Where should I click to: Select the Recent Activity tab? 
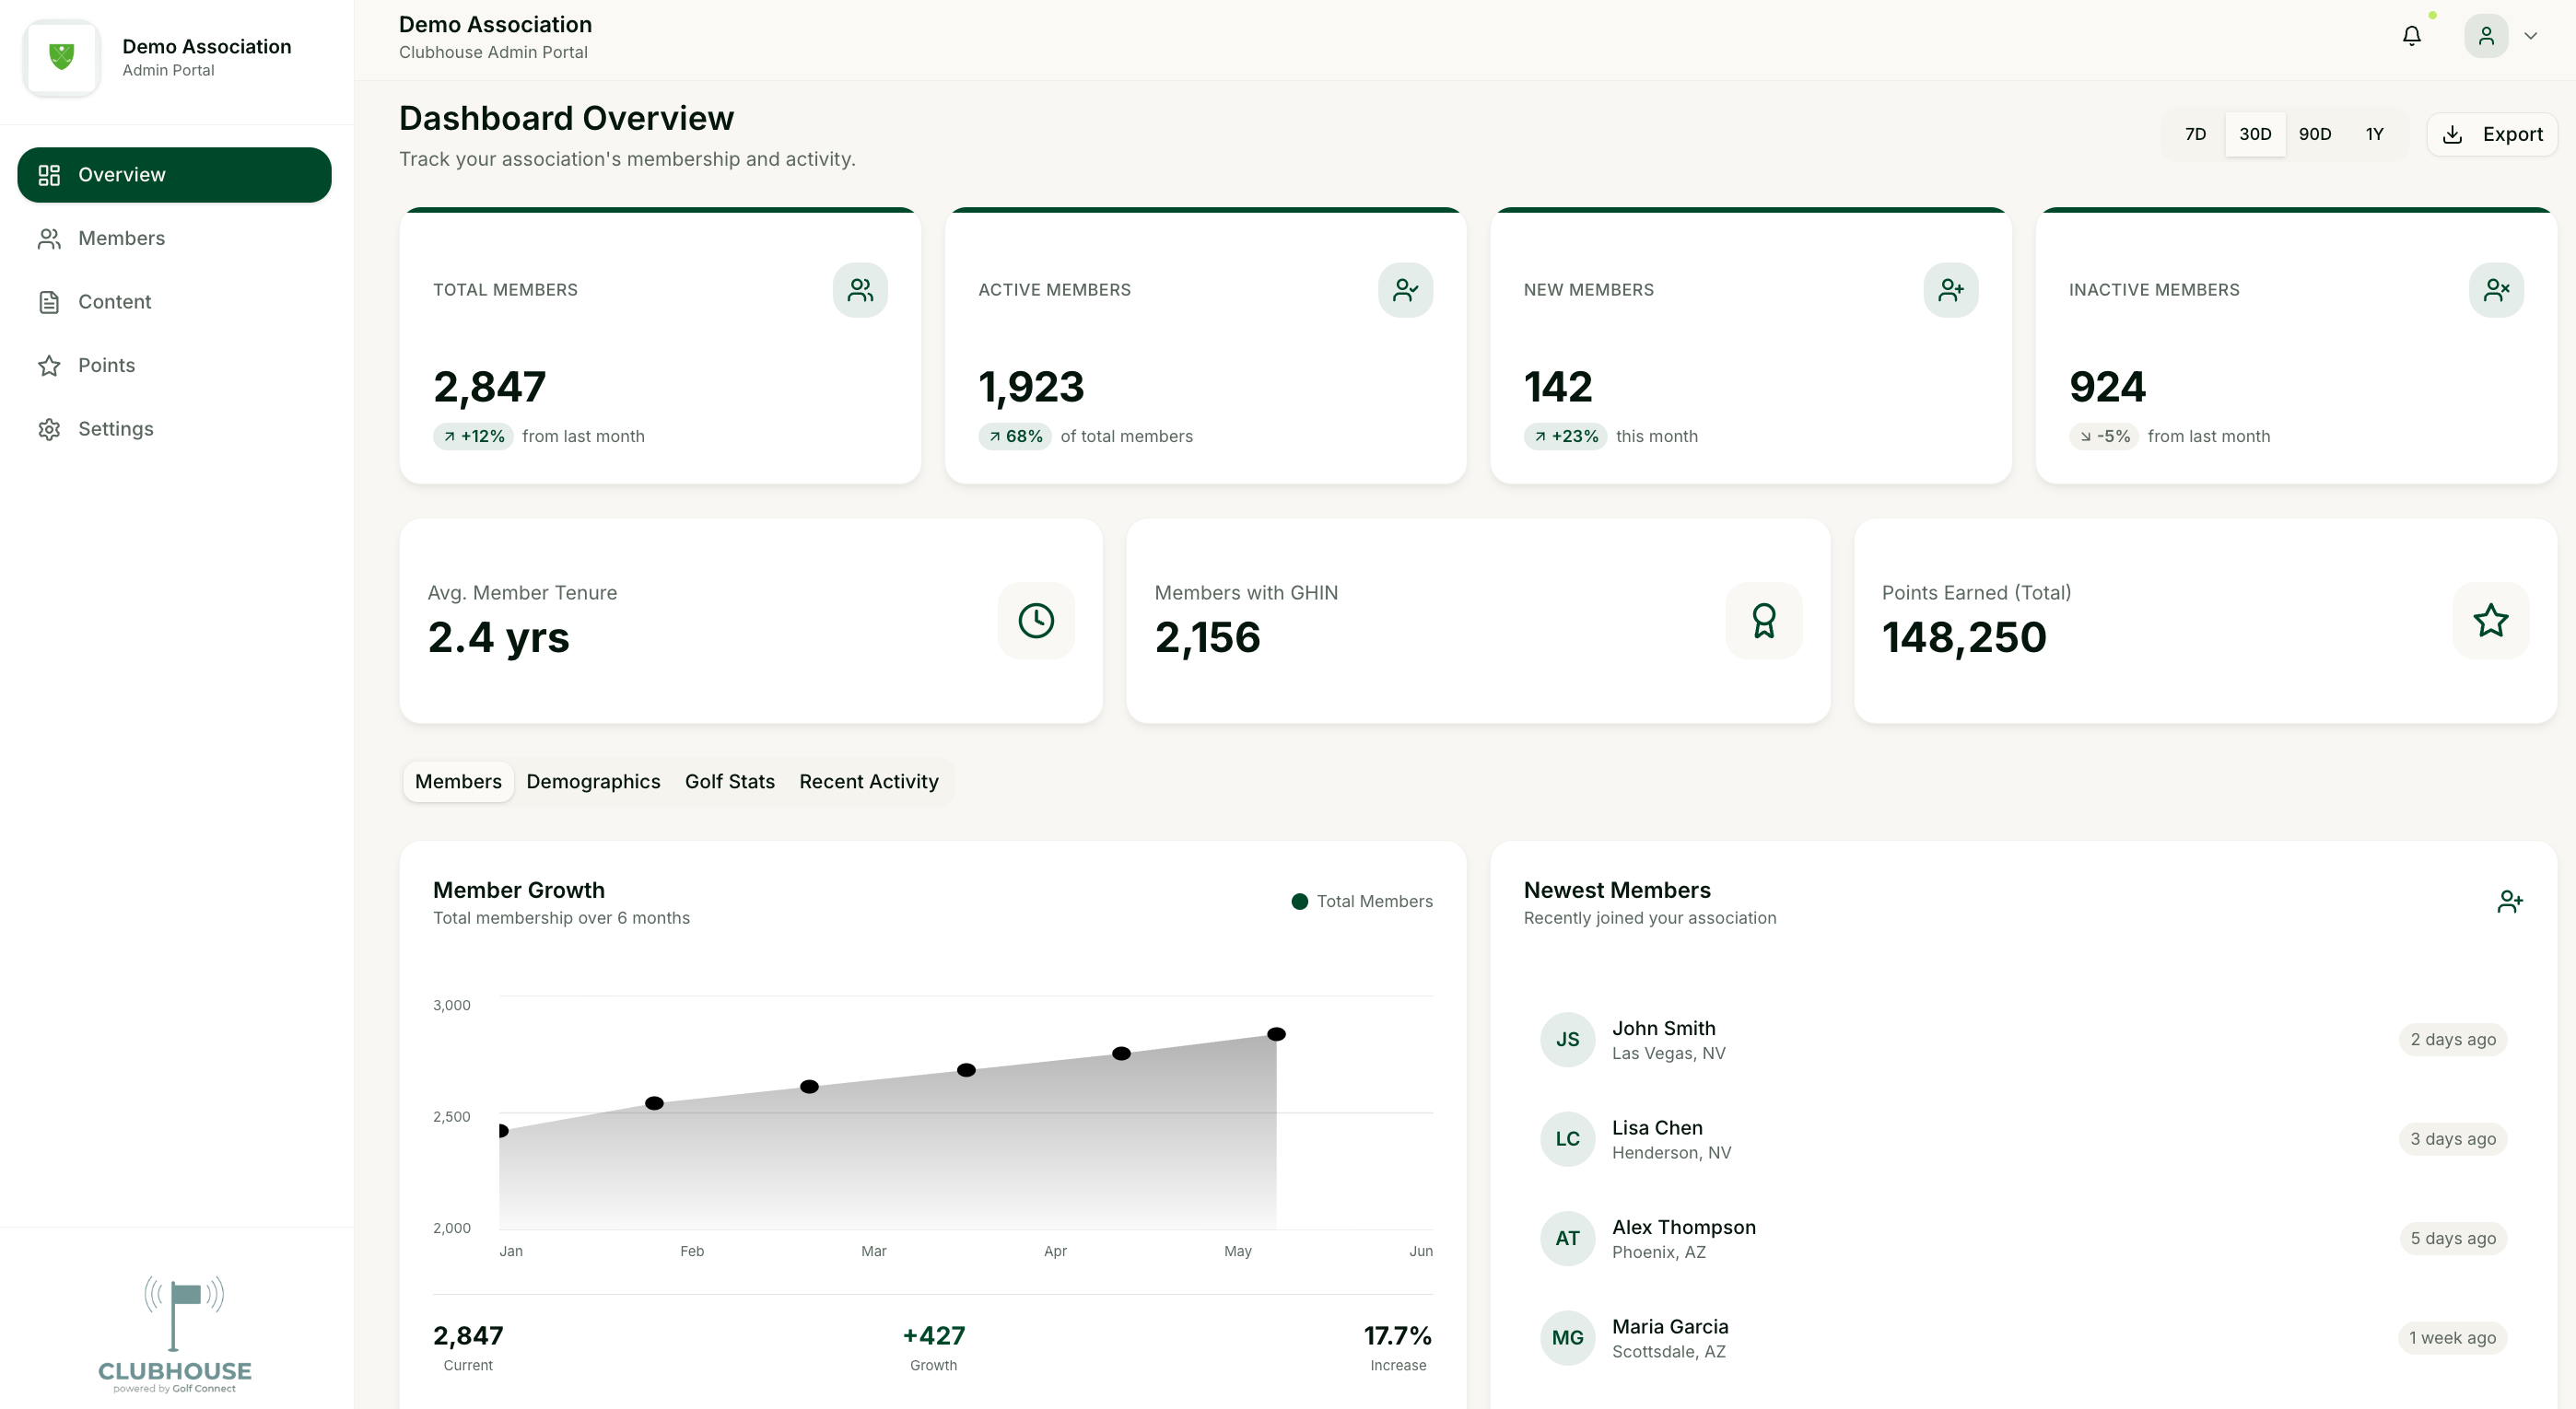point(868,782)
